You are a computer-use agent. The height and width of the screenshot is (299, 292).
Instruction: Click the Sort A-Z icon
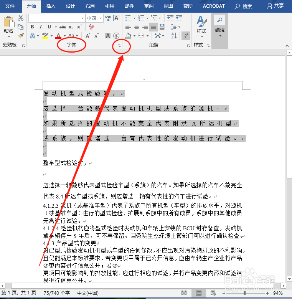(x=174, y=36)
